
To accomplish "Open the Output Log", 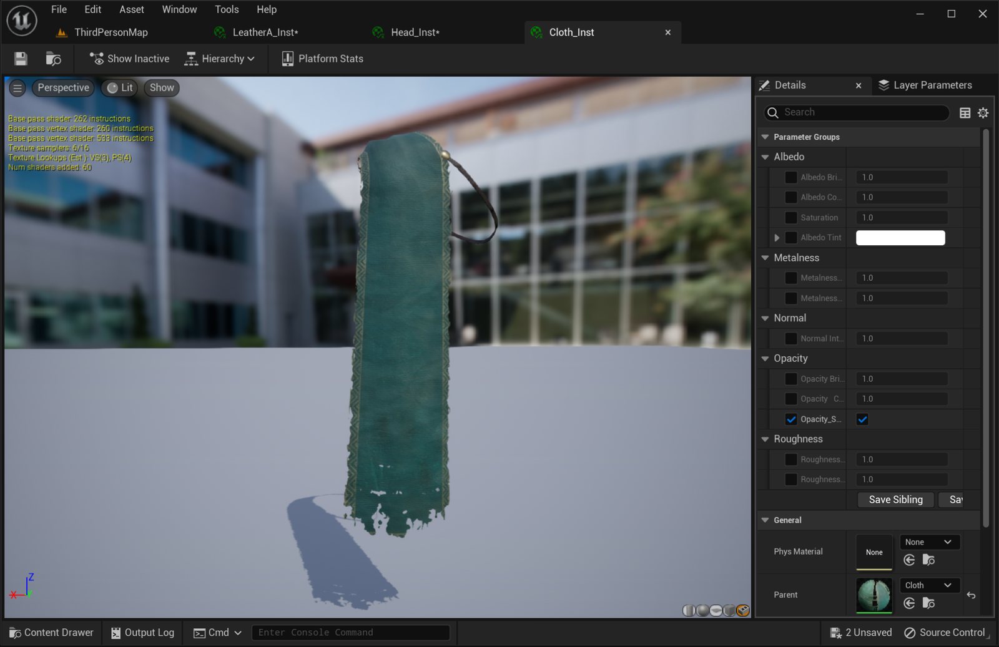I will click(142, 633).
